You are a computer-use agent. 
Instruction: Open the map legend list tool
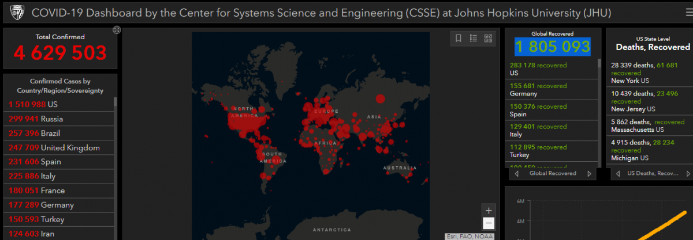click(474, 38)
